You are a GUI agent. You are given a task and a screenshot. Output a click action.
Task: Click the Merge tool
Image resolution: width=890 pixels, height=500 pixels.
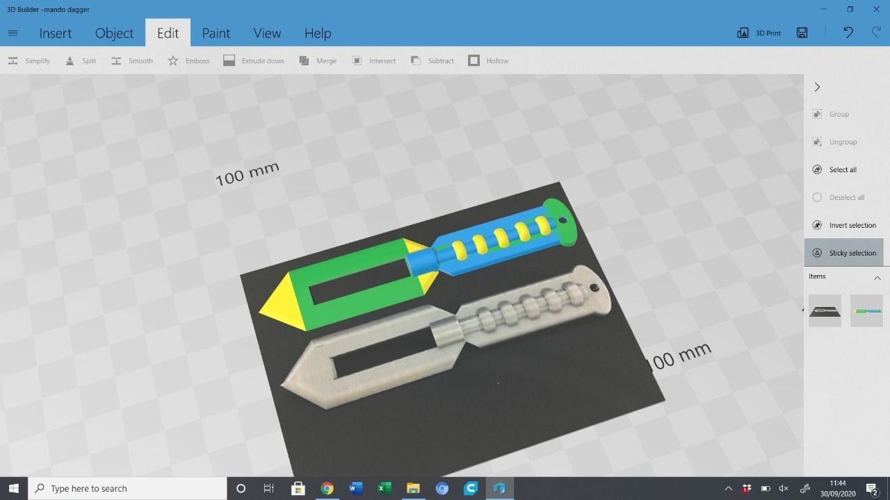point(317,60)
